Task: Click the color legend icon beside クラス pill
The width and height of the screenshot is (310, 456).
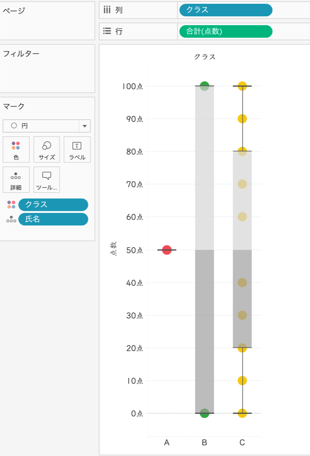Action: (11, 205)
